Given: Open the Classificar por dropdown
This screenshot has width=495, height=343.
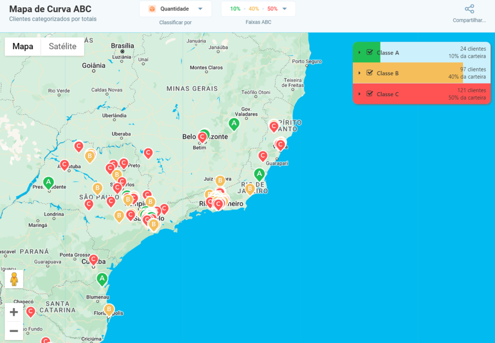Looking at the screenshot, I should click(175, 8).
